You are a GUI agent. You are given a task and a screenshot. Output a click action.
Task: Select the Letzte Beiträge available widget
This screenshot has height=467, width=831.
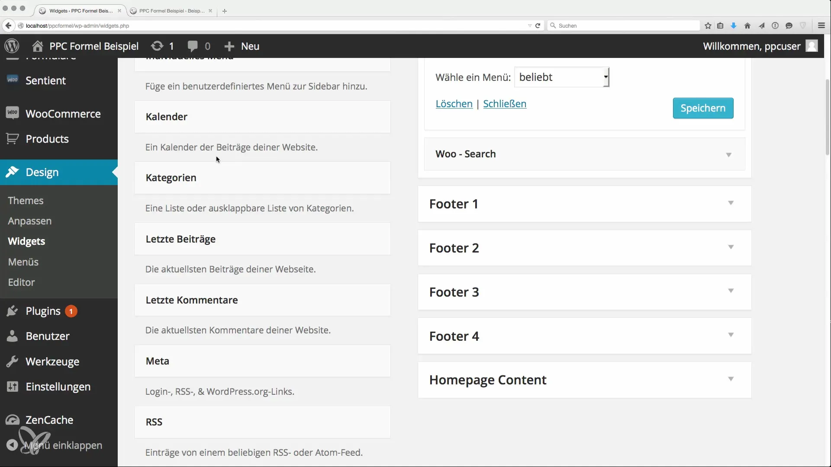pos(262,239)
